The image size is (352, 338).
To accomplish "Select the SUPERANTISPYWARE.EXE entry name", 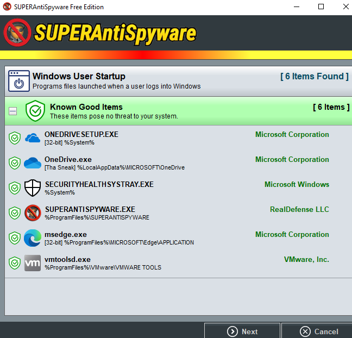I will click(90, 209).
